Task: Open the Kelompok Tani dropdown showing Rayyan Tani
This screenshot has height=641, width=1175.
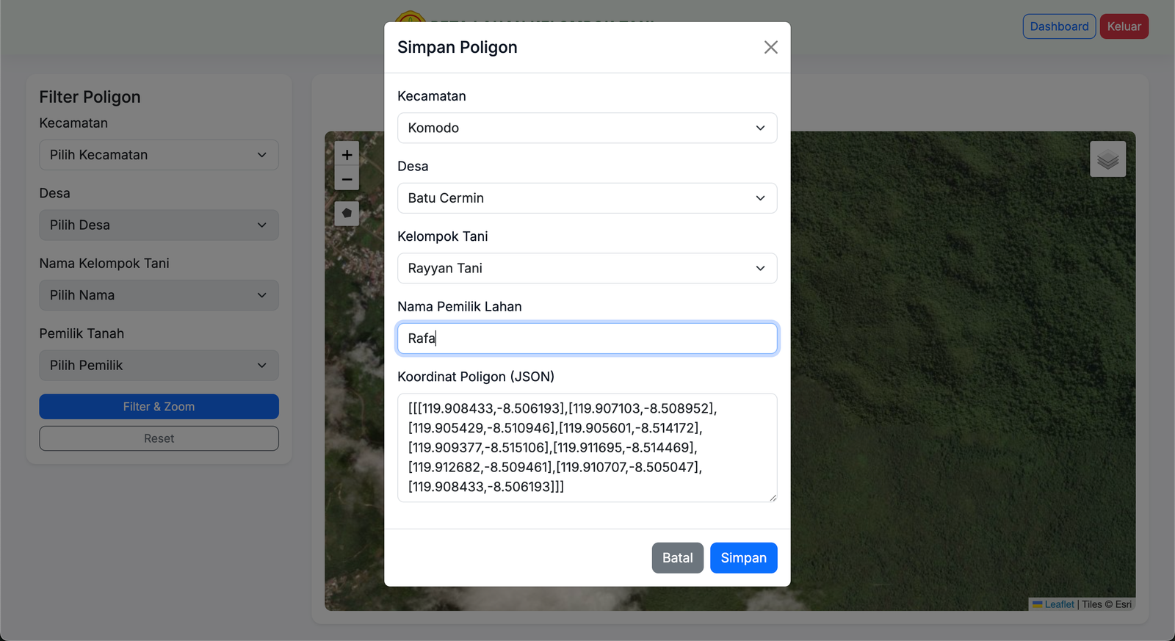Action: tap(587, 268)
